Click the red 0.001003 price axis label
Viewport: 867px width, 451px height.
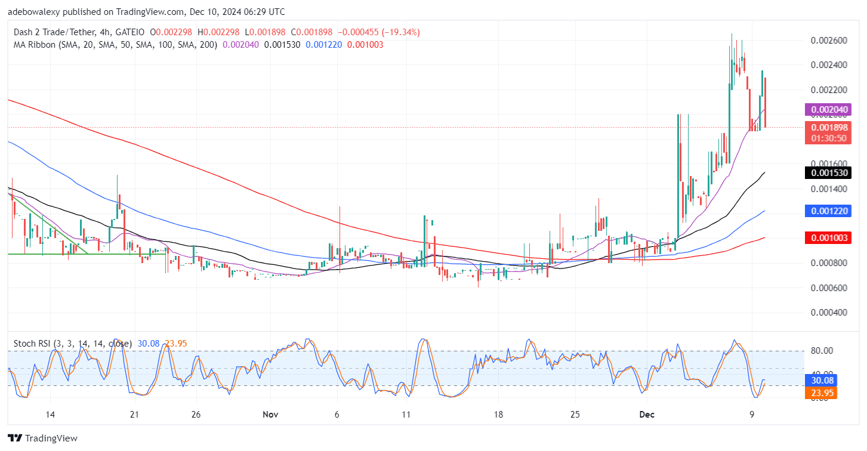[828, 237]
